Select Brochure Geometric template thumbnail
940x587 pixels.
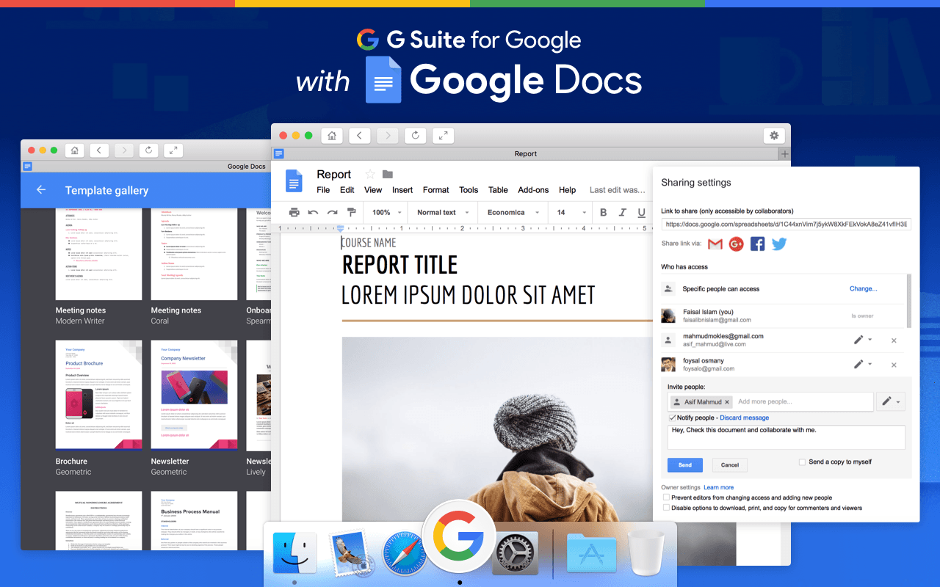click(x=99, y=395)
